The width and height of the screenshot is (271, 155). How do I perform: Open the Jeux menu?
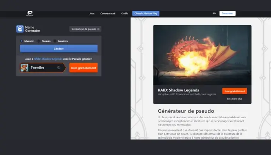(x=92, y=13)
